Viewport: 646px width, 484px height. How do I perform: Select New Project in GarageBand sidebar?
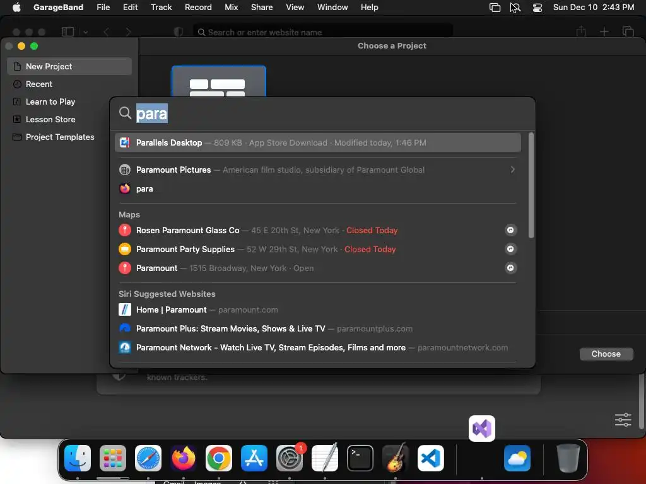pyautogui.click(x=69, y=66)
